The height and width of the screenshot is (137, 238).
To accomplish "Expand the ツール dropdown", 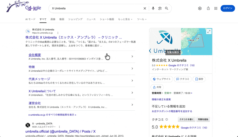I will tap(142, 19).
